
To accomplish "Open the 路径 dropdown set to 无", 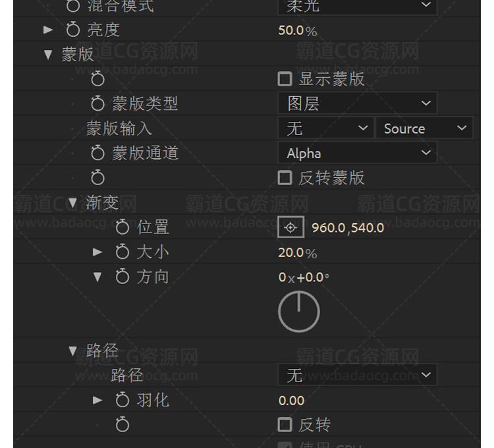I will pos(357,375).
